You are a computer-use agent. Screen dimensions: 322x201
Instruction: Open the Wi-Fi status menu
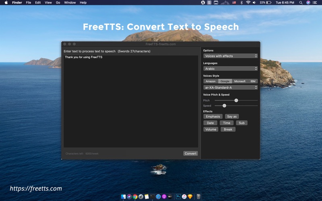coord(248,2)
